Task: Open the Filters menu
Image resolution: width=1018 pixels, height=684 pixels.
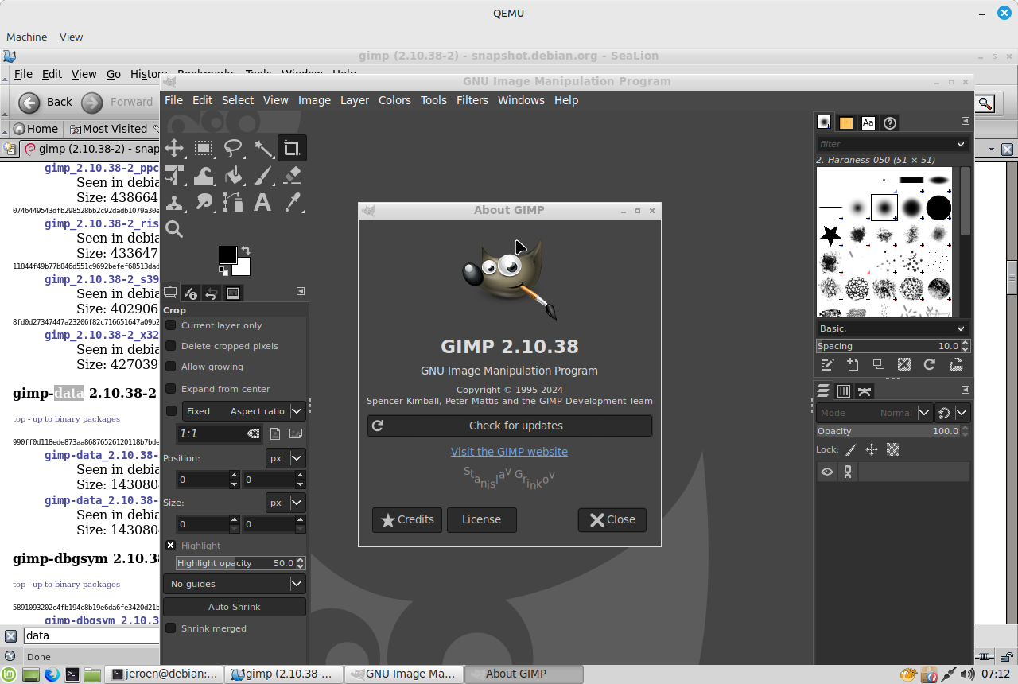Action: [x=472, y=100]
